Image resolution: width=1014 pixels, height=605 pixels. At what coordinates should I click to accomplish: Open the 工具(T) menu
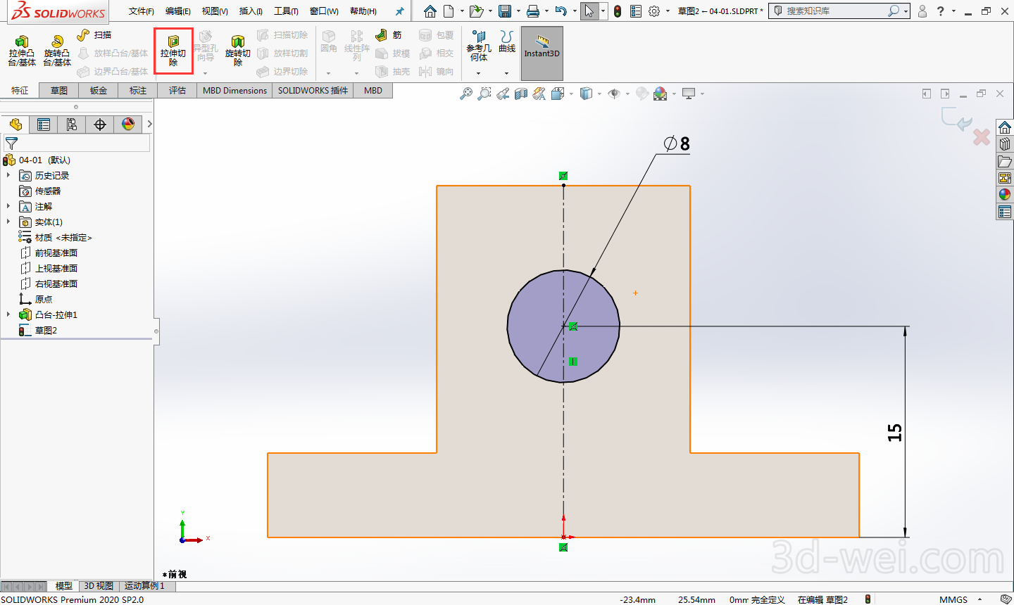pyautogui.click(x=286, y=11)
